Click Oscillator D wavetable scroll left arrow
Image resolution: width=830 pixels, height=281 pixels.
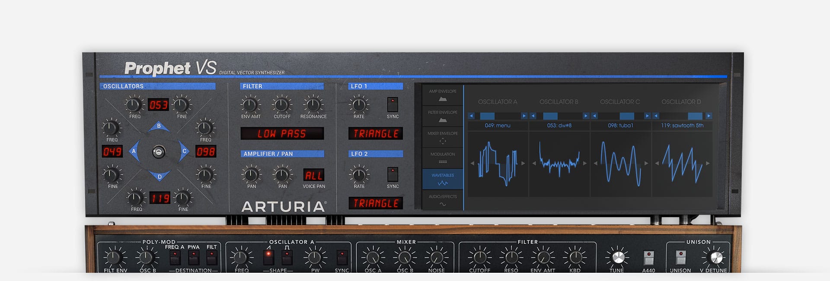(656, 116)
